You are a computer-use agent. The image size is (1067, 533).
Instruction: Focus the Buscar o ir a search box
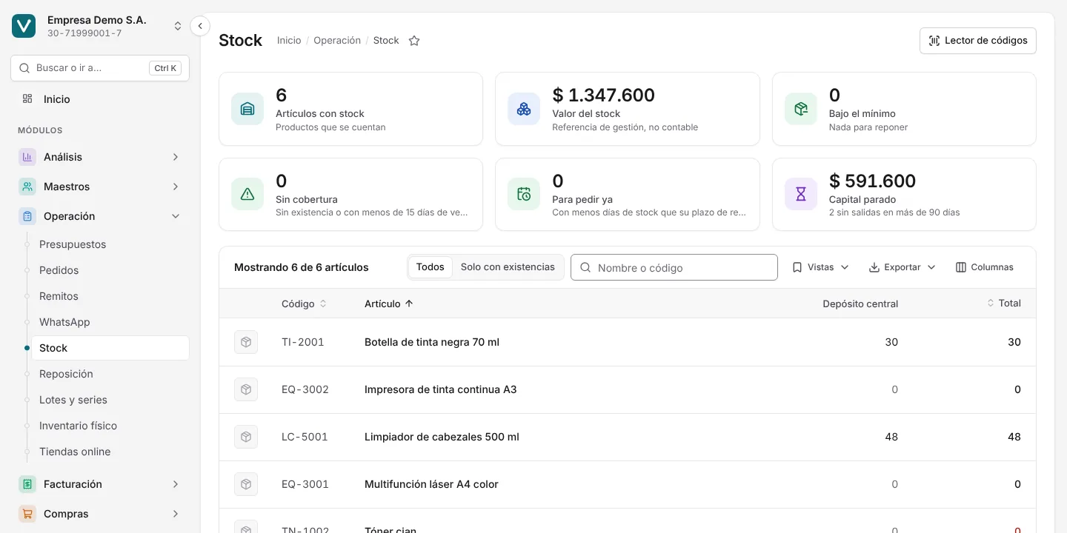[100, 68]
